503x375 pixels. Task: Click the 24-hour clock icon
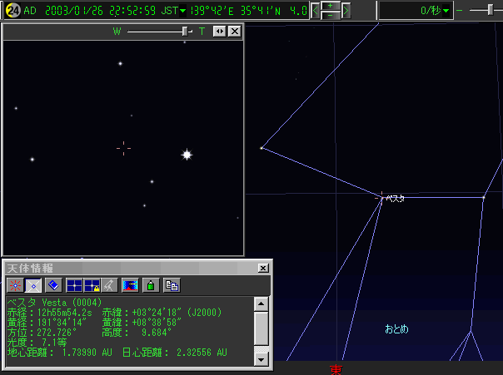point(12,10)
